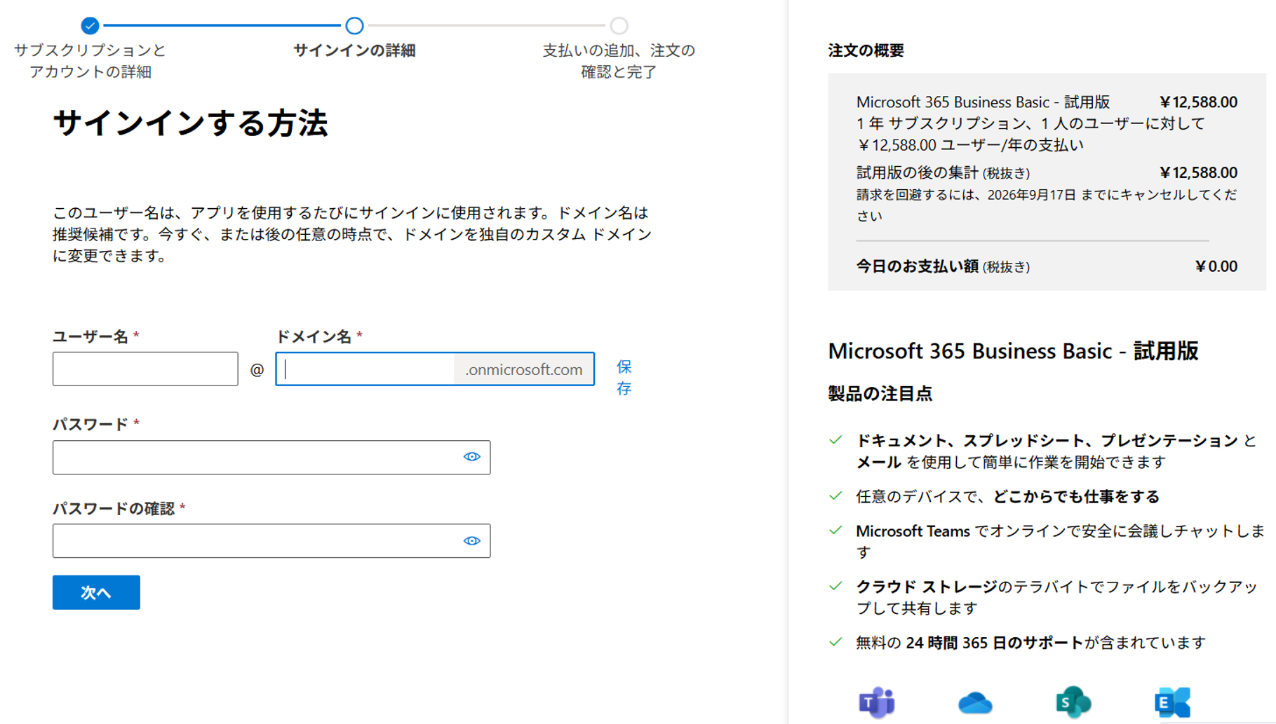Click the 今日のお支払い額 ￥0.00 amount

tap(1216, 266)
